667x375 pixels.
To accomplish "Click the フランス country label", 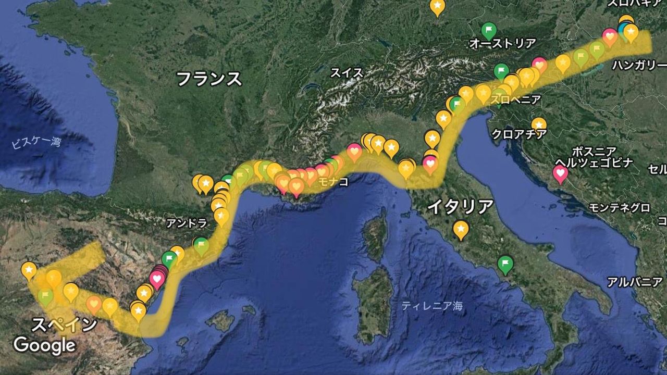I will click(x=209, y=79).
